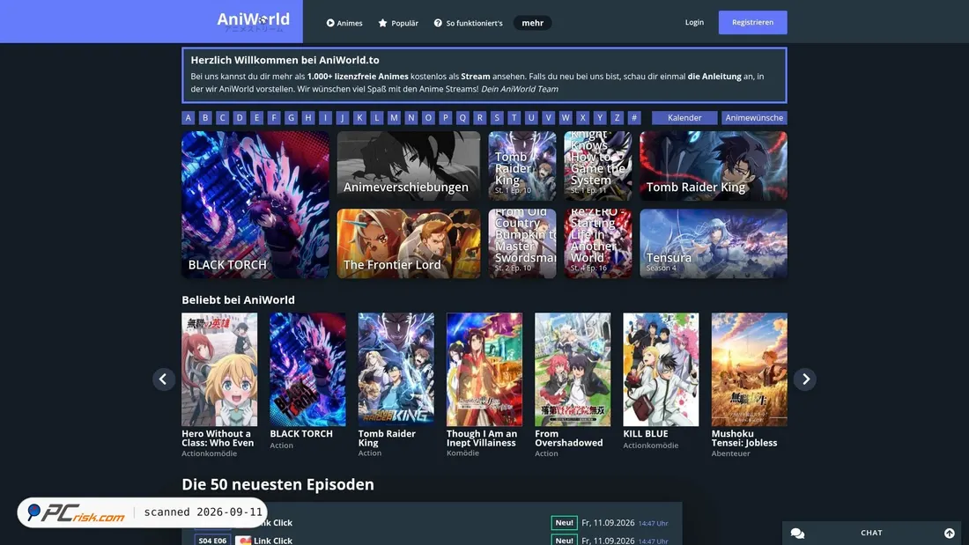The width and height of the screenshot is (969, 545).
Task: Filter animes by letter Z
Action: 617,117
